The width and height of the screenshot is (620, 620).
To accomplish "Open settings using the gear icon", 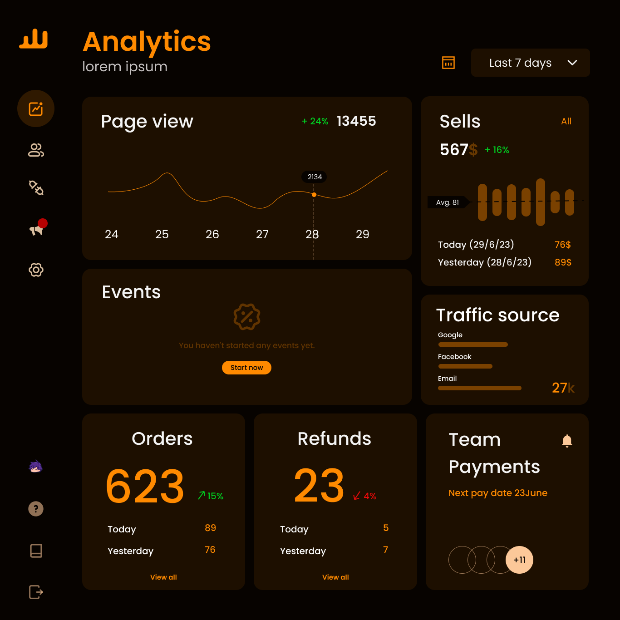I will point(36,270).
